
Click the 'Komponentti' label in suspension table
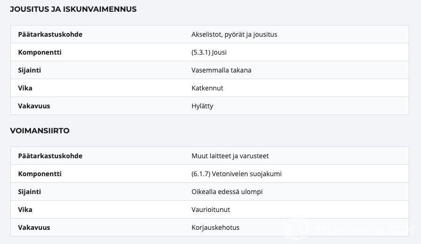[40, 52]
